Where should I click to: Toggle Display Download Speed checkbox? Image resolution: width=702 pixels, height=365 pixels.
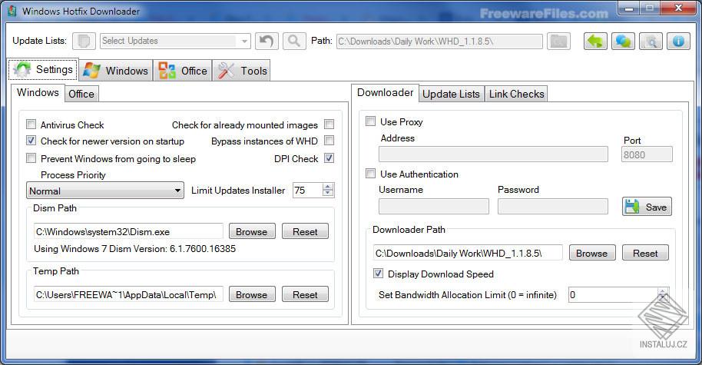(x=379, y=274)
